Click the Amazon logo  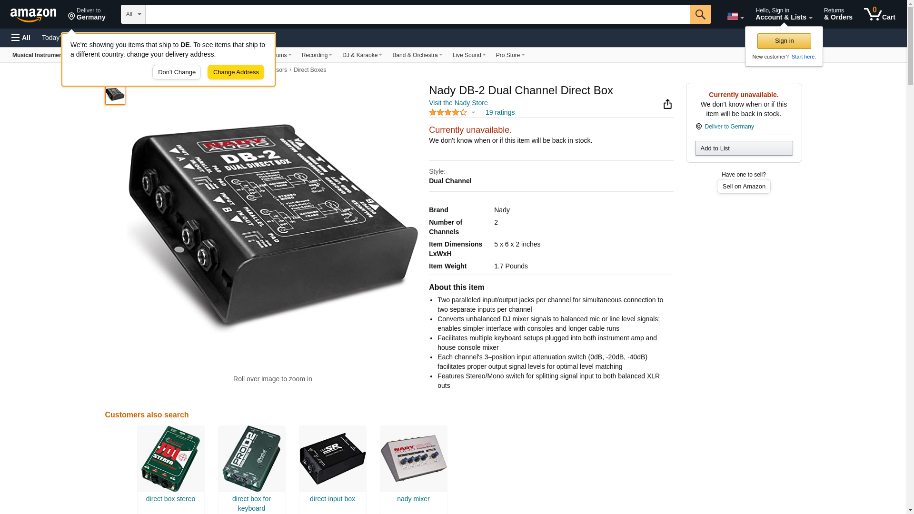[x=33, y=15]
